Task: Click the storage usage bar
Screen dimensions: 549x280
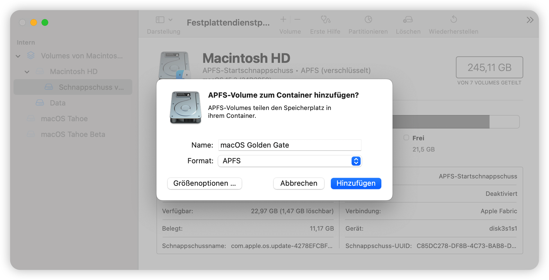Action: pyautogui.click(x=456, y=122)
